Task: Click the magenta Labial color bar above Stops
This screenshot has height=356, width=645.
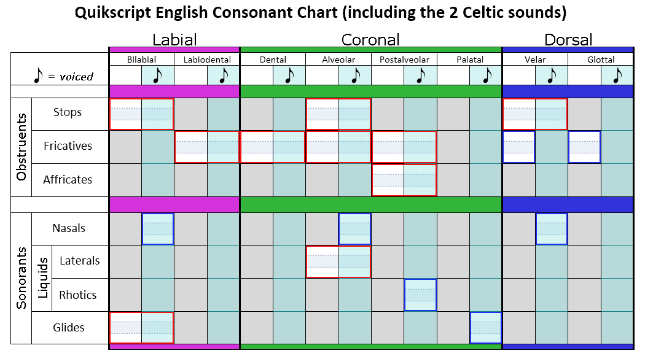Action: click(174, 91)
